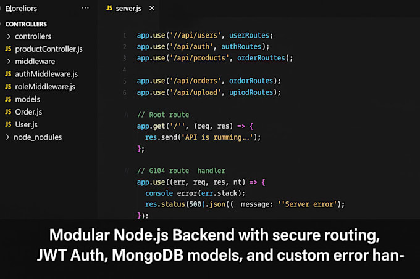
Task: Click the orderRouttes identifier
Action: (261, 58)
